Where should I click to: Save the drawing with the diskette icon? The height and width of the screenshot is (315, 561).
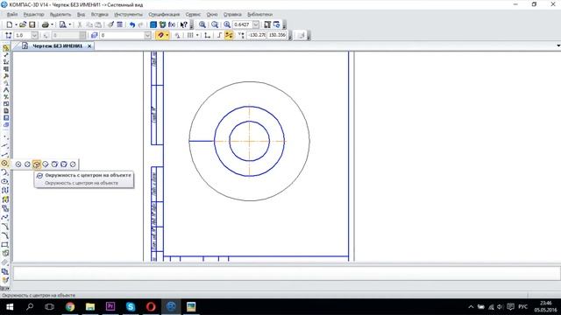click(32, 24)
